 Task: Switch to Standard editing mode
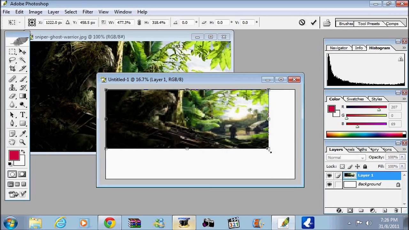coord(12,174)
